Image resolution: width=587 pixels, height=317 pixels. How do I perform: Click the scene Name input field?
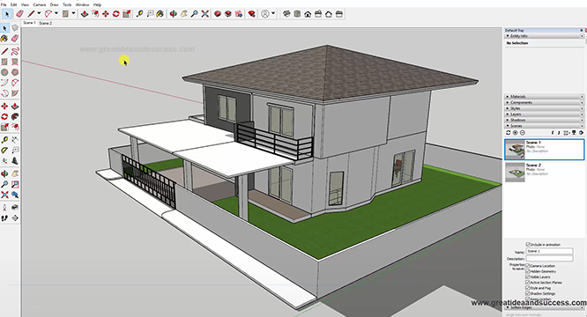point(550,252)
